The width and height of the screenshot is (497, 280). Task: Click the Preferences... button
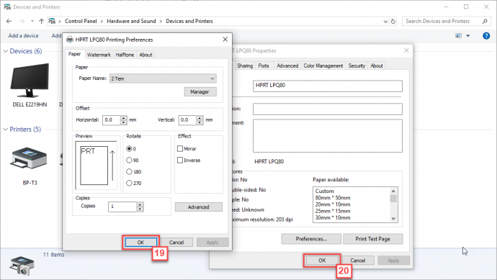tap(311, 239)
